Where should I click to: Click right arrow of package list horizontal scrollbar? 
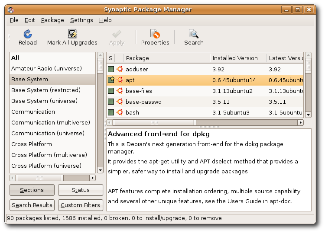point(300,123)
